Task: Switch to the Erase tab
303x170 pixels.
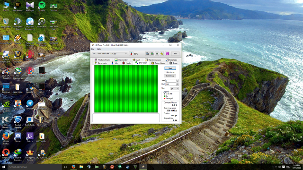Action: point(174,63)
